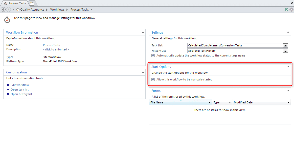
Task: Click the home icon in breadcrumb
Action: tap(18, 10)
